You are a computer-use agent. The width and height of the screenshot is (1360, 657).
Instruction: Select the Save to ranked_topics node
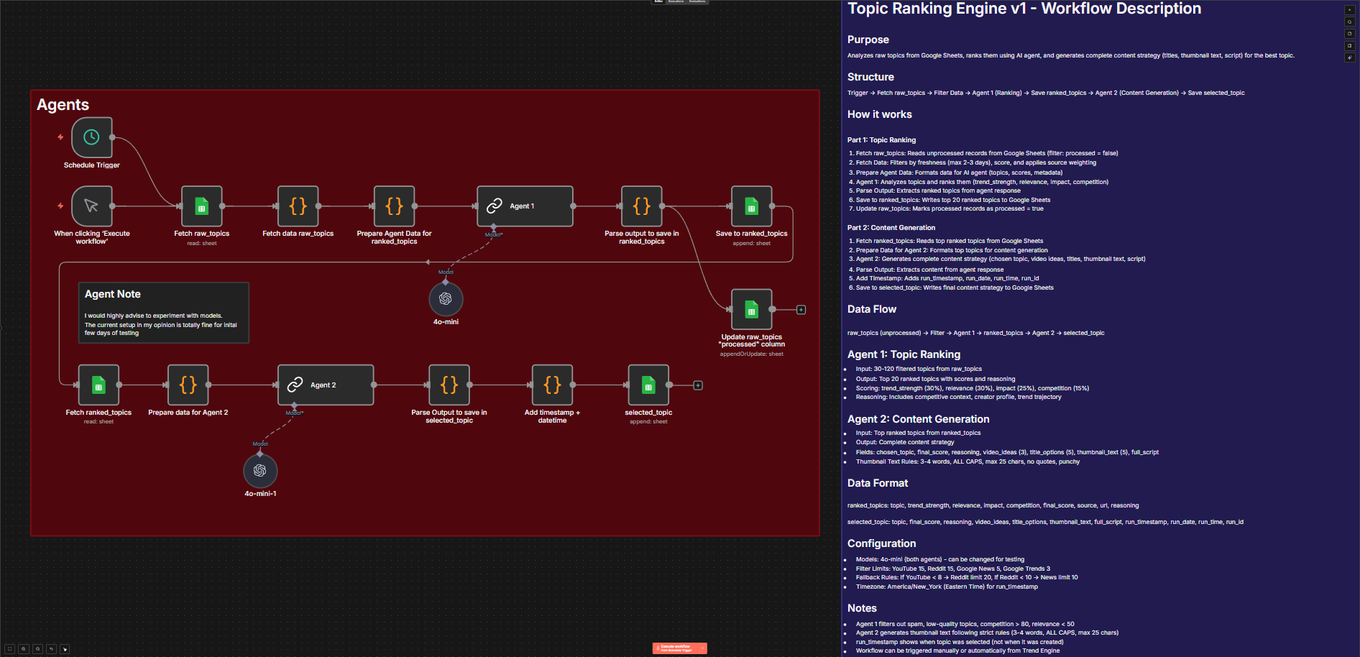tap(751, 206)
